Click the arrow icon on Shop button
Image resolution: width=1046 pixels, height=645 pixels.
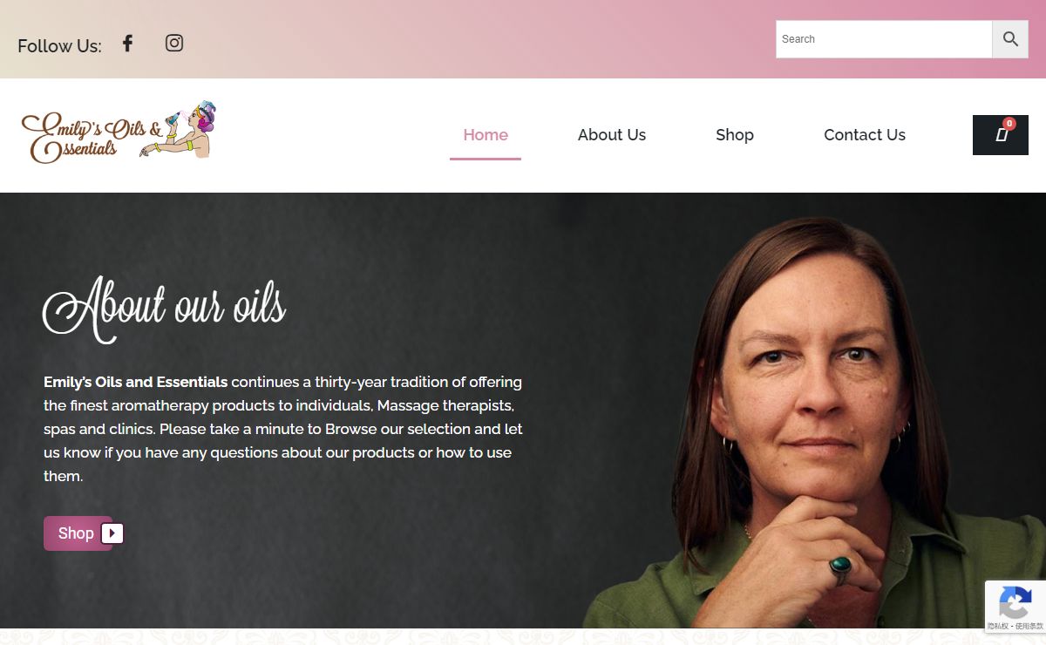tap(112, 533)
